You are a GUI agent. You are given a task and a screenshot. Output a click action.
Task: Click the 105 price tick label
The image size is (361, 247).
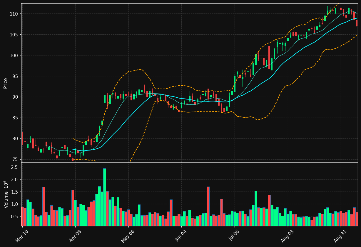click(x=13, y=35)
